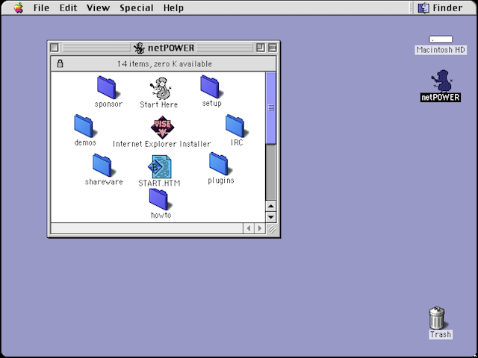
Task: Select the sponsor folder icon
Action: point(107,88)
